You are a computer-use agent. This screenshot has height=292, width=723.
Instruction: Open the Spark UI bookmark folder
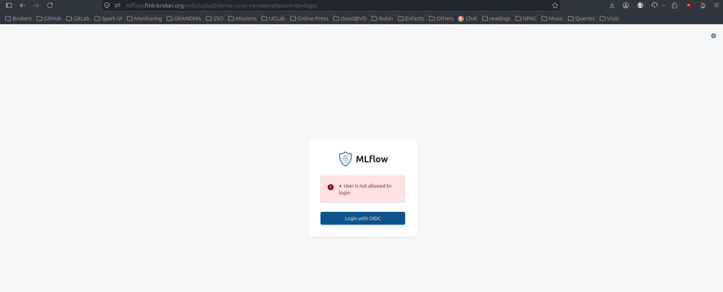tap(108, 19)
